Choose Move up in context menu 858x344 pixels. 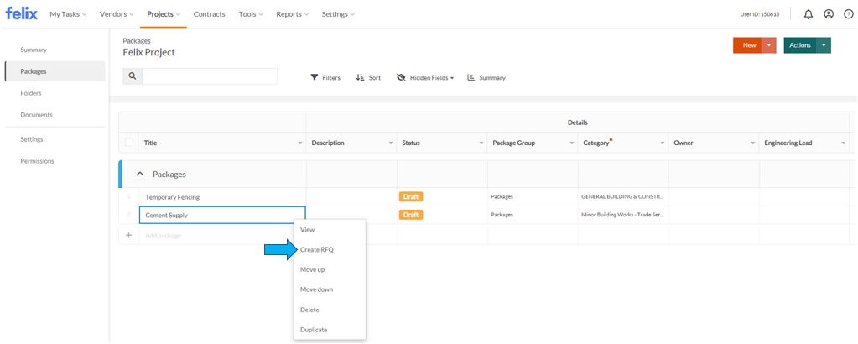coord(330,269)
